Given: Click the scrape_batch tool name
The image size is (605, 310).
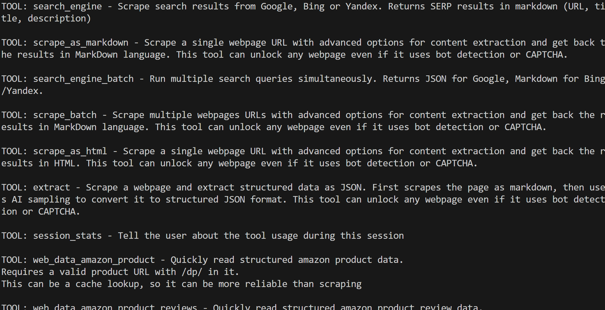Looking at the screenshot, I should click(65, 115).
